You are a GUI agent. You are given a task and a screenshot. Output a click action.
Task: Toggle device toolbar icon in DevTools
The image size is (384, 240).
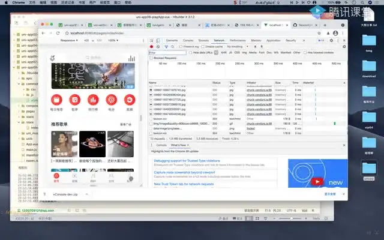point(158,40)
